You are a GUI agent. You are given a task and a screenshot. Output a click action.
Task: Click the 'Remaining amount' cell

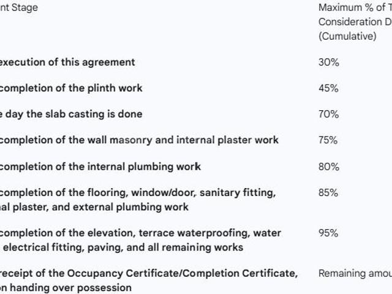[x=355, y=274]
